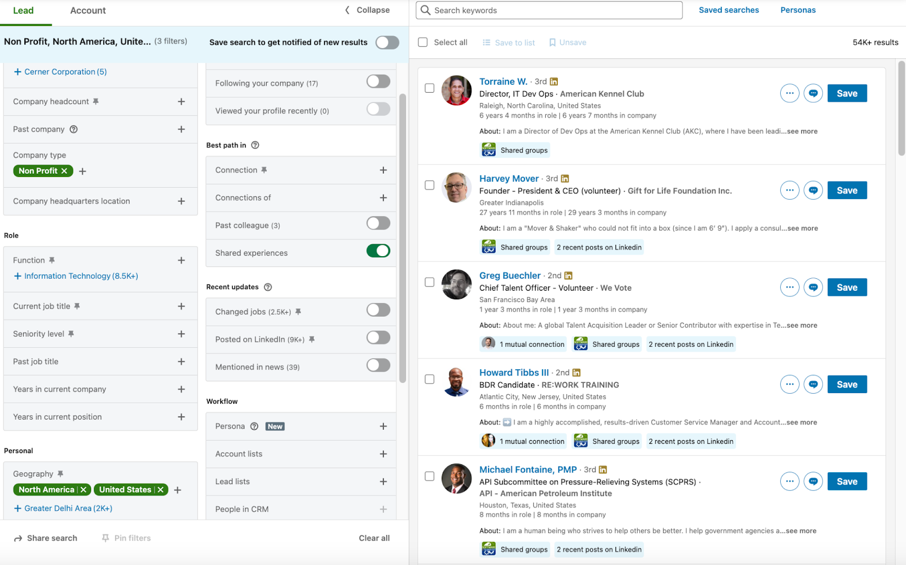Expand Company headquarters location filter

(x=181, y=201)
